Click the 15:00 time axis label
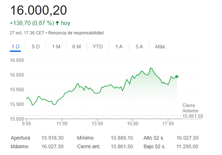This screenshot has height=155, width=222. coord(132,123)
